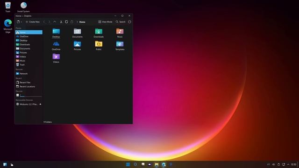Open the Public folder in the file view

pos(99,46)
